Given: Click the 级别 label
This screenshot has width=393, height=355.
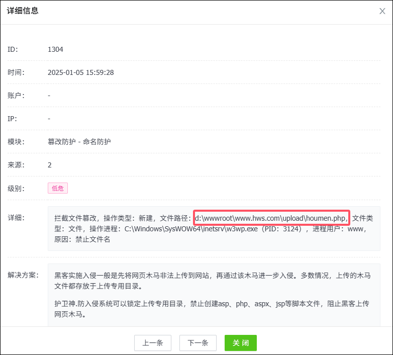Looking at the screenshot, I should [16, 188].
